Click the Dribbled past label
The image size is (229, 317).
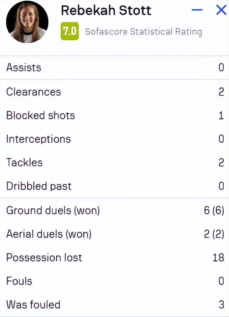point(39,186)
